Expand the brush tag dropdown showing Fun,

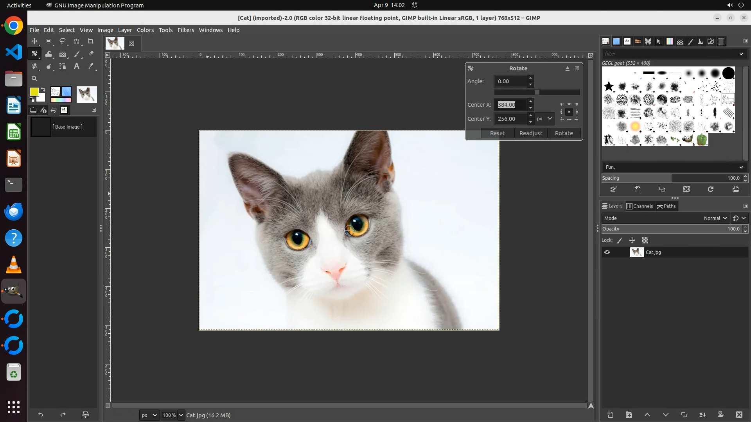(740, 167)
